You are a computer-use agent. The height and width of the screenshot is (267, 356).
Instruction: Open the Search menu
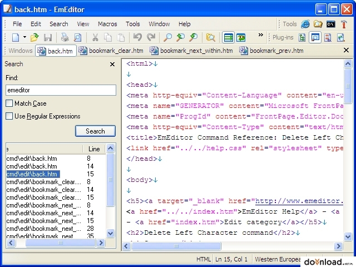pos(59,24)
